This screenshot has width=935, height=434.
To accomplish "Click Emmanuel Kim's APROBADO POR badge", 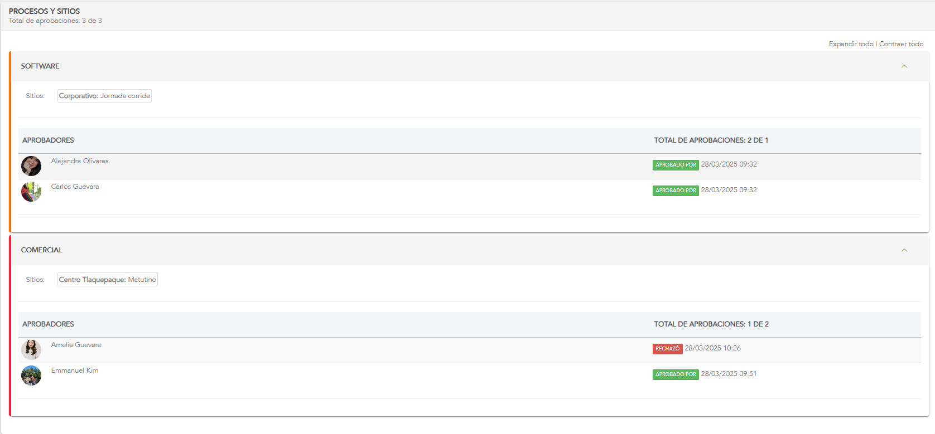I will click(x=676, y=374).
